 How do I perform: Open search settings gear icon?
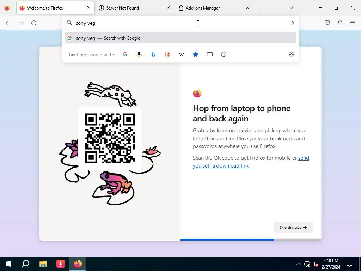(292, 54)
